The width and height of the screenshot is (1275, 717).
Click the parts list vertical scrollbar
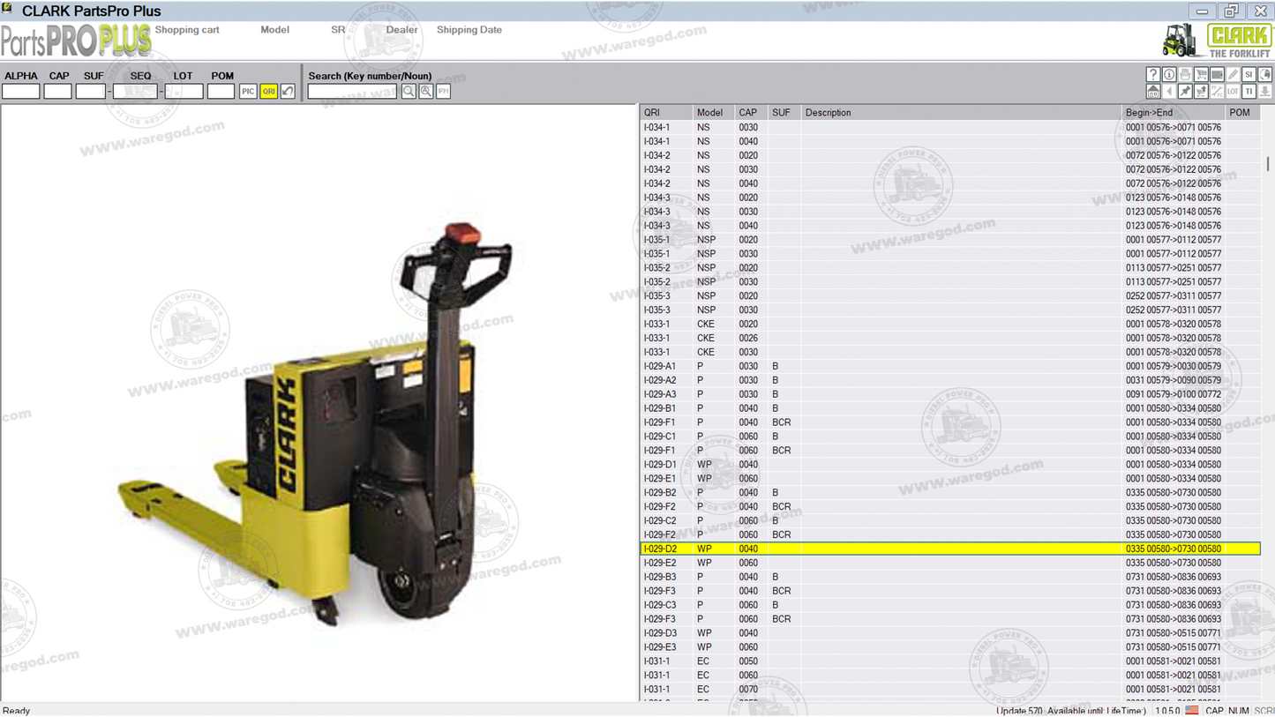1268,164
